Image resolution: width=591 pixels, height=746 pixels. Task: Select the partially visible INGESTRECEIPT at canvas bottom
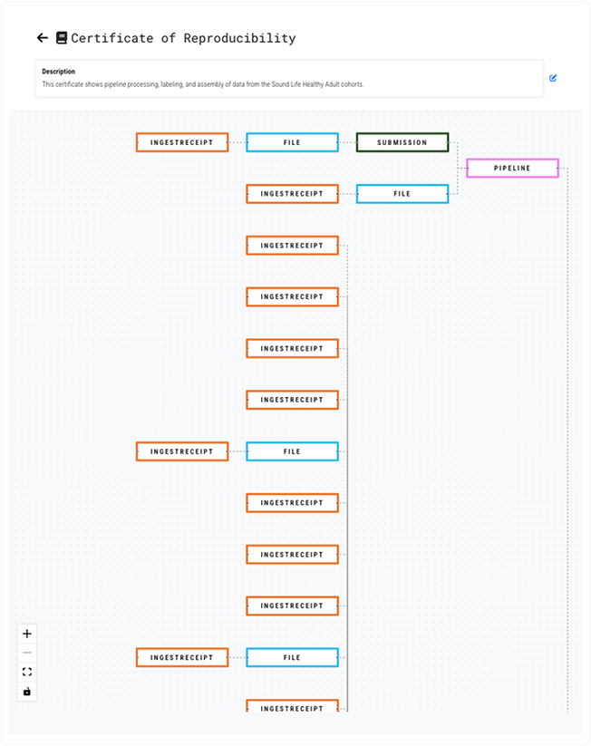click(x=292, y=707)
